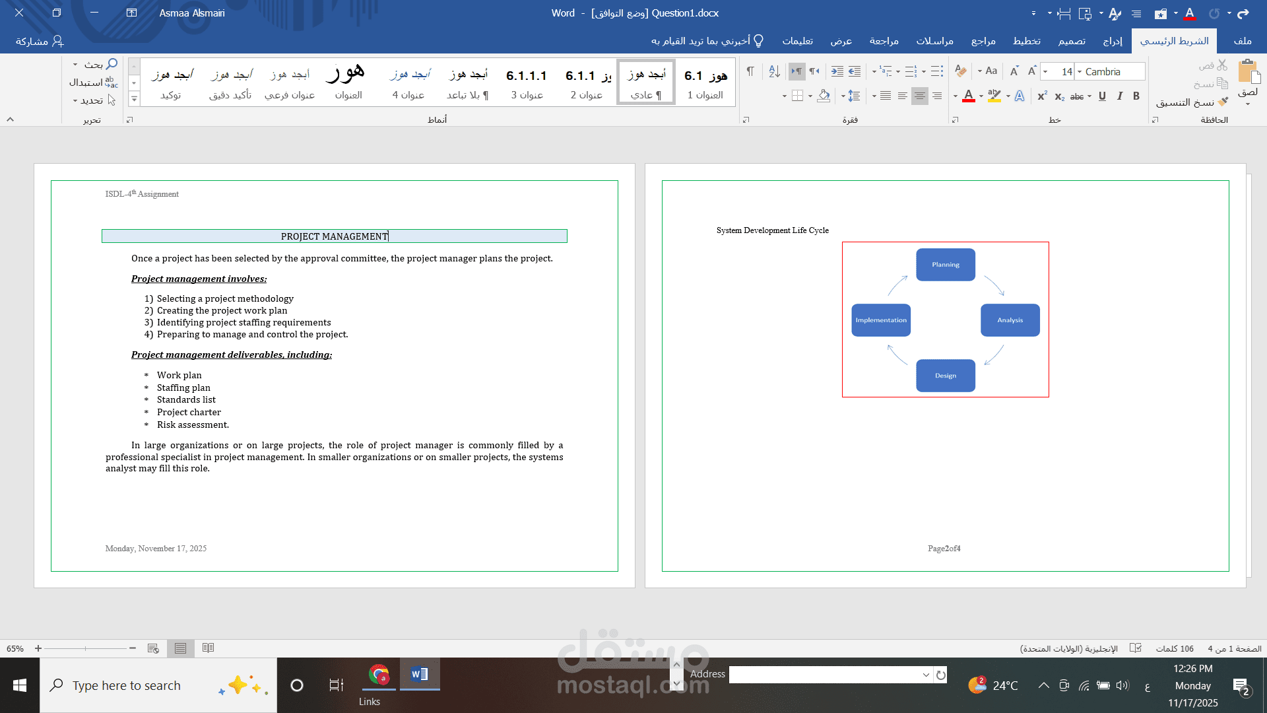Image resolution: width=1267 pixels, height=713 pixels.
Task: Expand the styles gallery More arrow
Action: pyautogui.click(x=134, y=99)
